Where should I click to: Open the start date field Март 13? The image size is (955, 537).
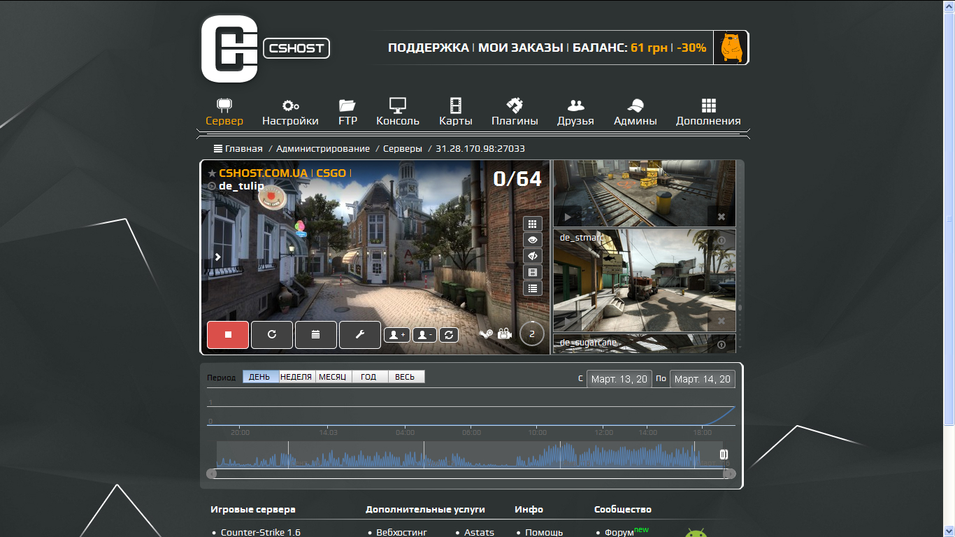pos(619,379)
